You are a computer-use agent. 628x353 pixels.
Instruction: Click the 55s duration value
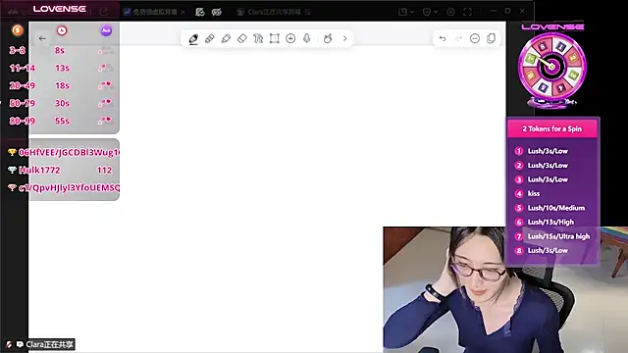[x=62, y=121]
